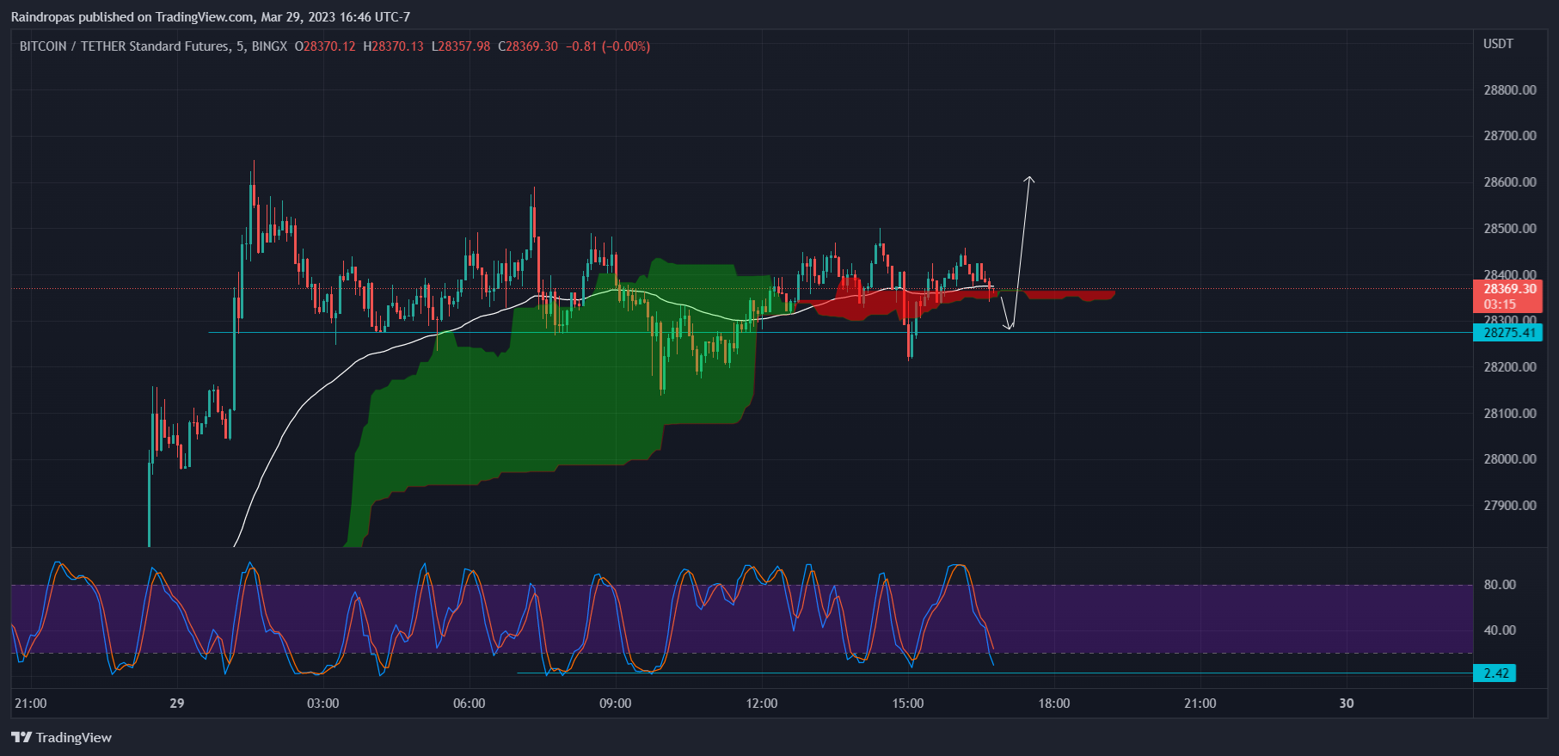Click the 28600.00 price axis label
This screenshot has width=1559, height=756.
click(x=1509, y=182)
